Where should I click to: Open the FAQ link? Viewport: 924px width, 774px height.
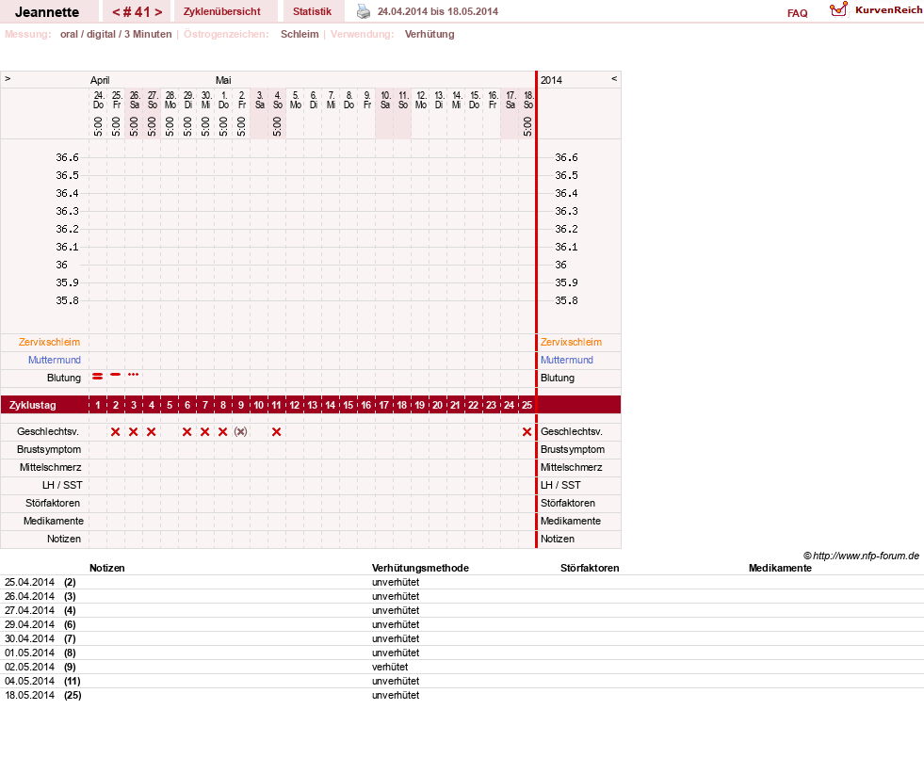pyautogui.click(x=797, y=13)
